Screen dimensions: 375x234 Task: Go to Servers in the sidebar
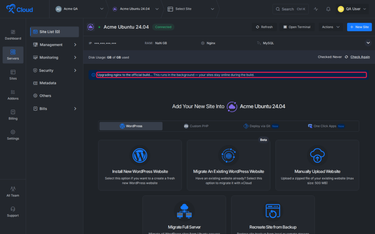pos(13,55)
